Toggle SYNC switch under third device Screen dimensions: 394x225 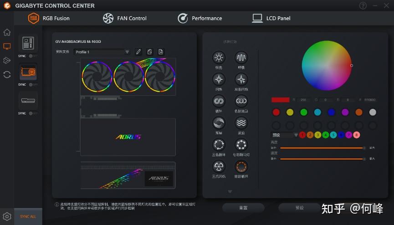(x=33, y=113)
